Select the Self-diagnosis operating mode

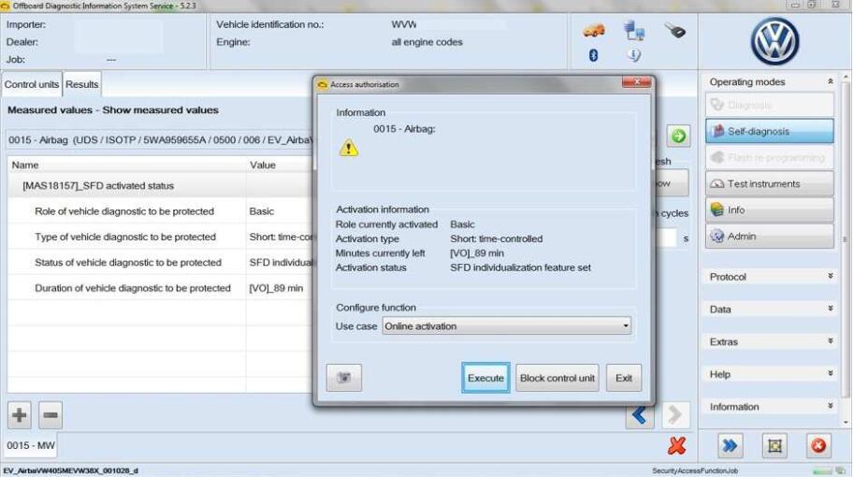769,131
